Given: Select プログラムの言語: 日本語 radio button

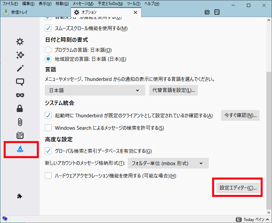Looking at the screenshot, I should click(48, 50).
